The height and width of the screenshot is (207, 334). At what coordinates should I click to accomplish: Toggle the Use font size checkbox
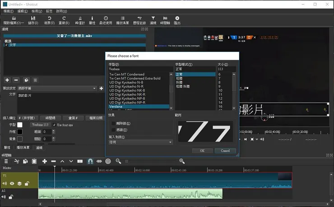[x=54, y=125]
